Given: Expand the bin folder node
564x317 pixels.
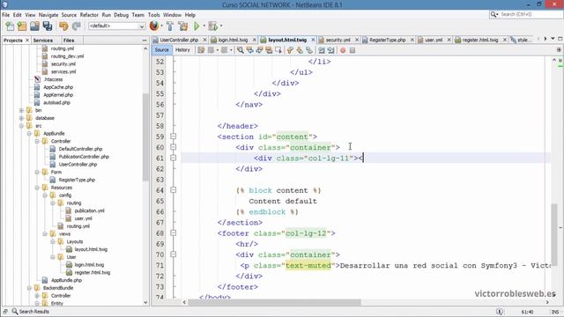Looking at the screenshot, I should tap(21, 110).
